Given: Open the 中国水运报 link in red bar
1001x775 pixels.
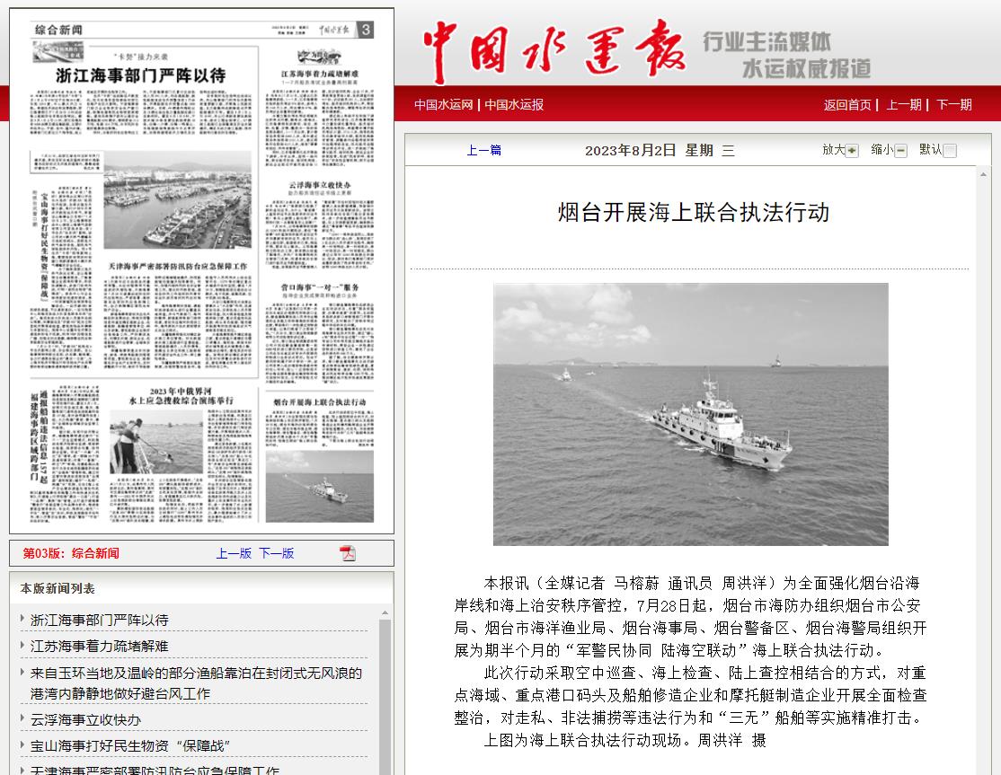Looking at the screenshot, I should pyautogui.click(x=514, y=104).
